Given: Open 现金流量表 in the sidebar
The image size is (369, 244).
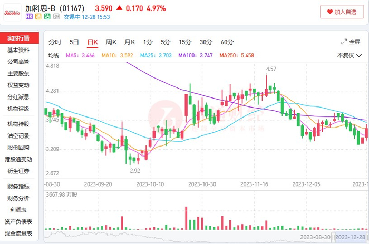Looking at the screenshot, I should pyautogui.click(x=18, y=233).
